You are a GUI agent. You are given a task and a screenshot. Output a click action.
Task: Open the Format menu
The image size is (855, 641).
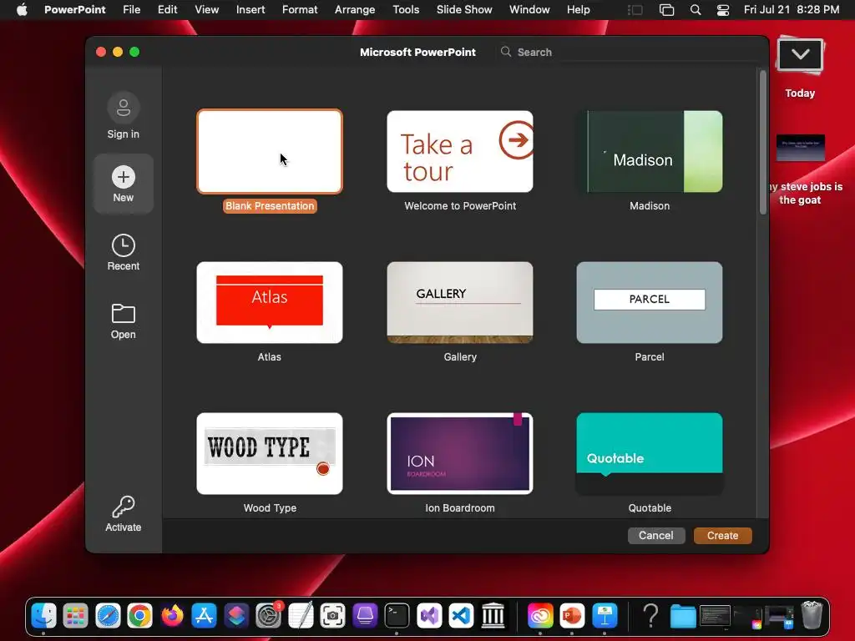[300, 10]
